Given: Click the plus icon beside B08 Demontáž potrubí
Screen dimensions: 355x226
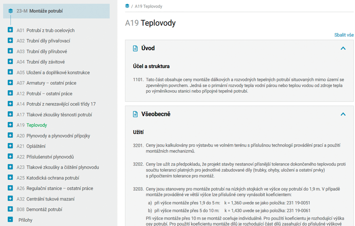Looking at the screenshot, I should coord(10,209).
